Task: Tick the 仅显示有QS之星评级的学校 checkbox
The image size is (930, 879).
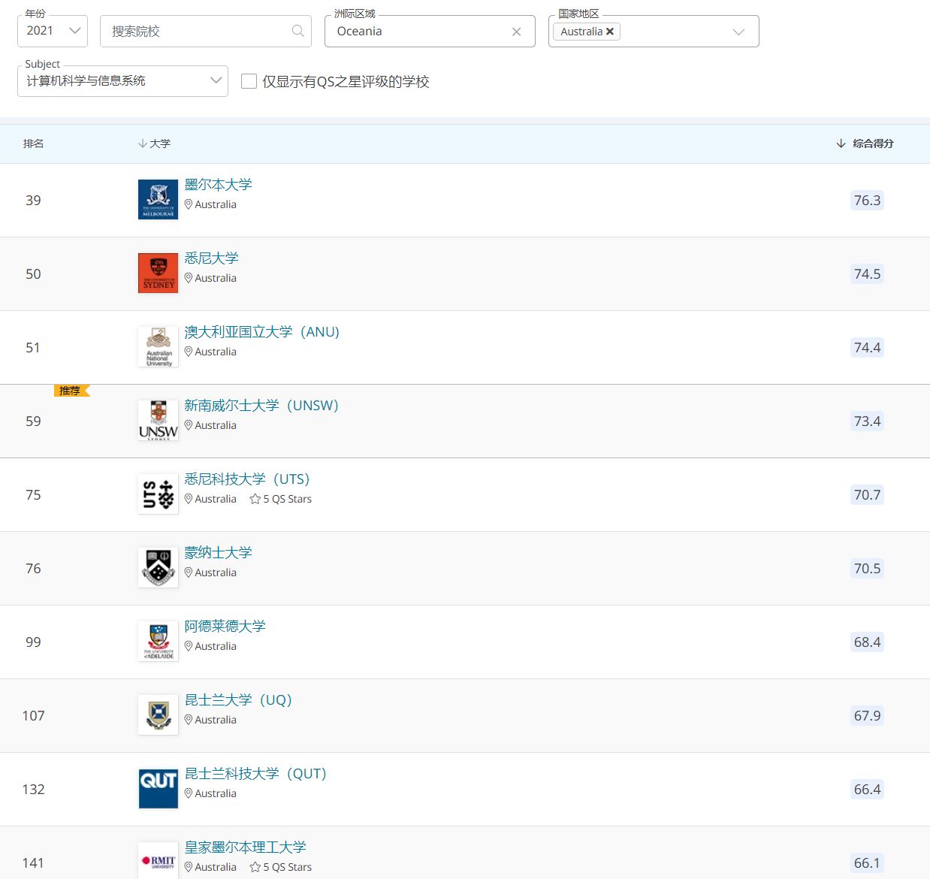Action: (249, 81)
